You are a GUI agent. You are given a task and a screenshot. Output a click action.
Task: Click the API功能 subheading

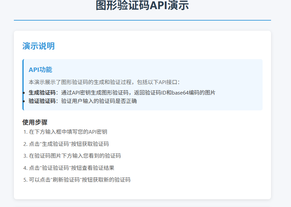point(40,70)
